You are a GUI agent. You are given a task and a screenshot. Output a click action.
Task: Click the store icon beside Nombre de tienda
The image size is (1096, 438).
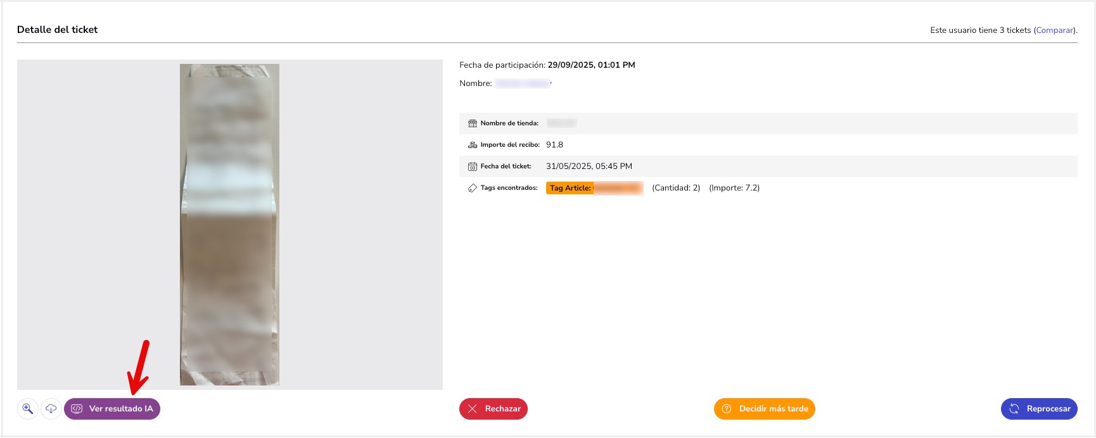472,123
